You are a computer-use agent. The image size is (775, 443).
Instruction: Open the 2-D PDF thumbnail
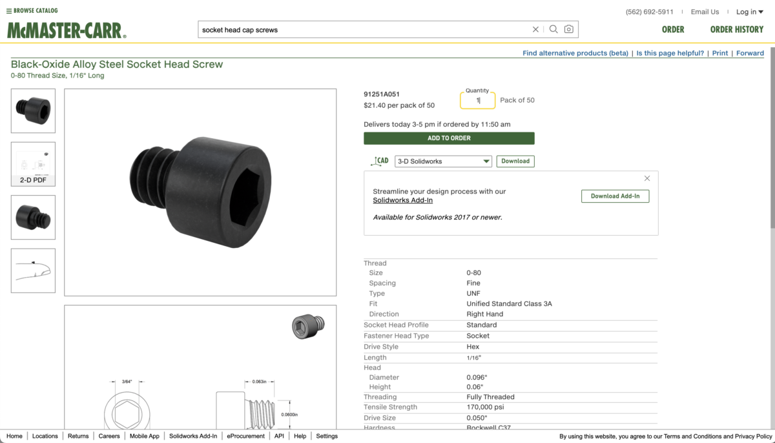coord(33,164)
